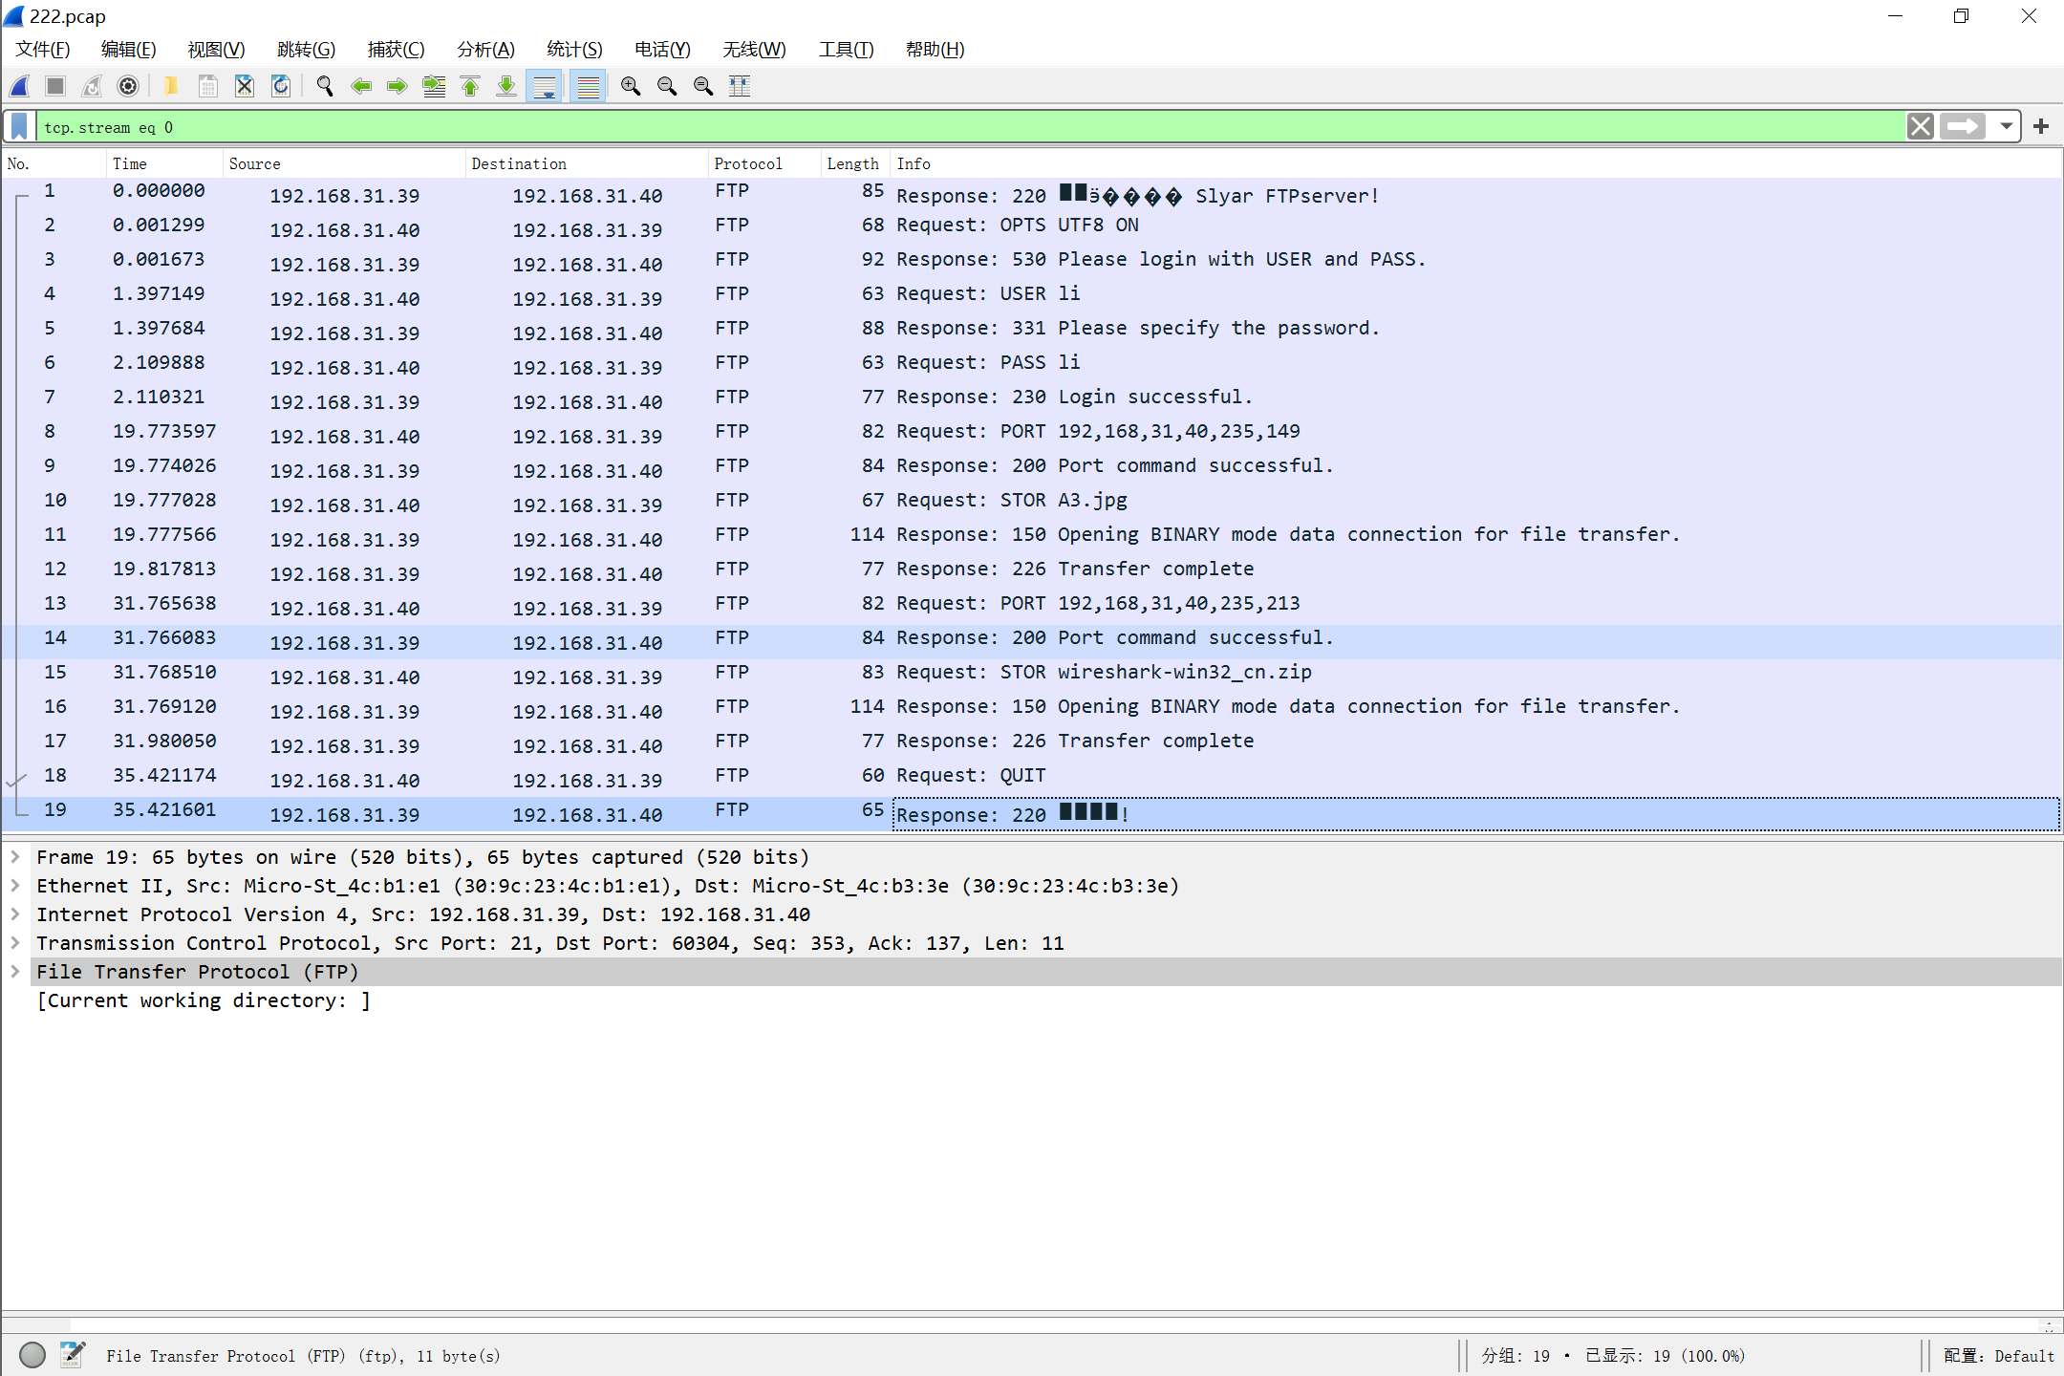Click resize columns icon
The image size is (2064, 1376).
click(740, 86)
